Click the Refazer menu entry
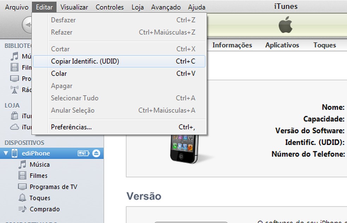This screenshot has height=223, width=347. tap(119, 32)
